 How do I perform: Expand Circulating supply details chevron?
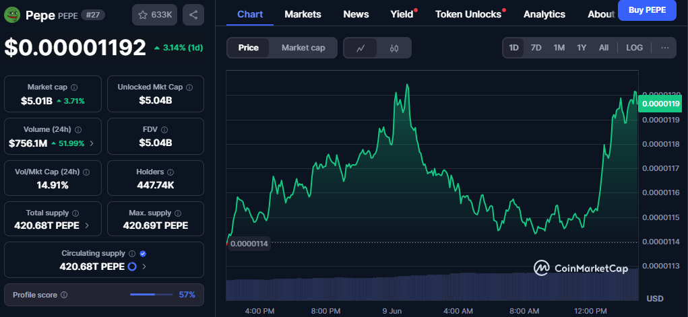coord(144,267)
